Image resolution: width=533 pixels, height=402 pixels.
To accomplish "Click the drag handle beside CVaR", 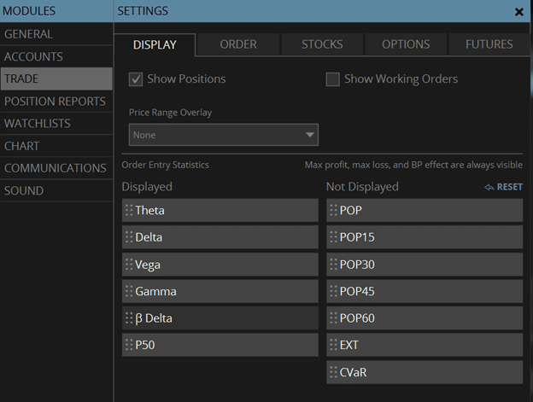I will click(x=333, y=373).
